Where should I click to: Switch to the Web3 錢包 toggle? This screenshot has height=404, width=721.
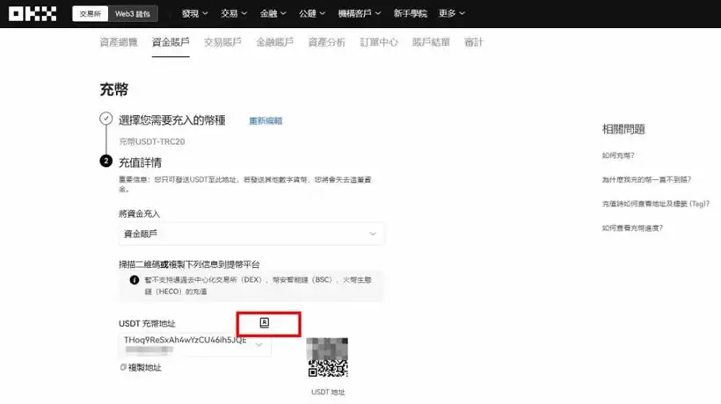tap(133, 14)
